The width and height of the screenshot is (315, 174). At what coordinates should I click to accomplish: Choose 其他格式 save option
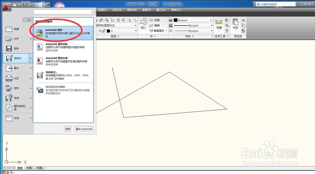pos(63,75)
